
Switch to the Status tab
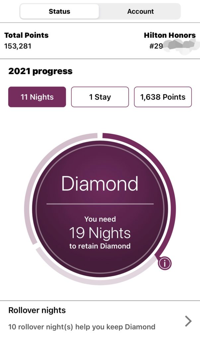click(59, 12)
